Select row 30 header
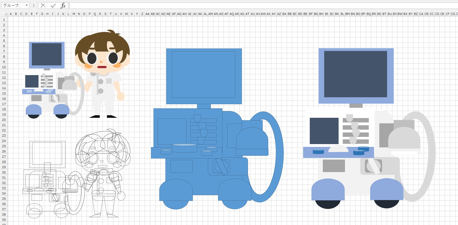 (4, 172)
